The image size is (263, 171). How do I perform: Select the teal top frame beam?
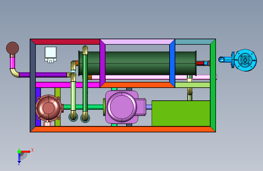195,42
